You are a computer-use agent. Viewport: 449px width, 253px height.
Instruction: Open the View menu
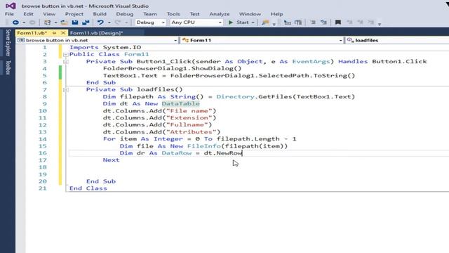[49, 14]
